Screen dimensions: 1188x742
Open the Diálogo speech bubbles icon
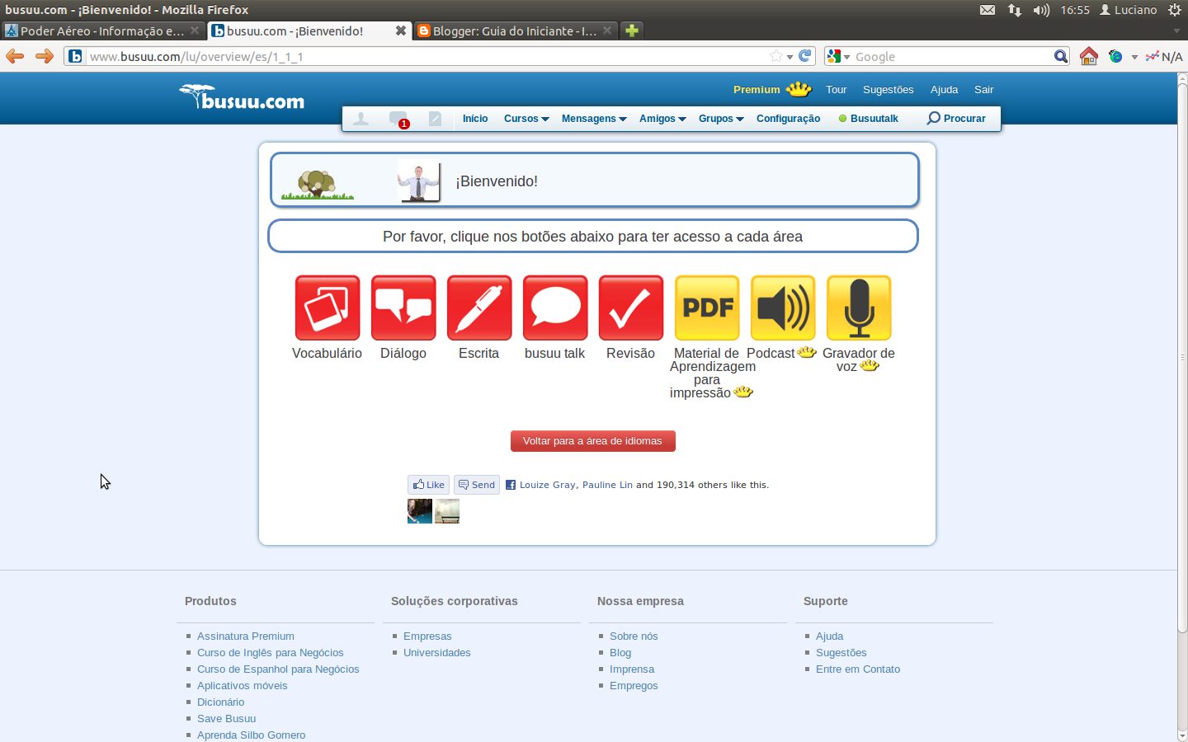(x=403, y=308)
